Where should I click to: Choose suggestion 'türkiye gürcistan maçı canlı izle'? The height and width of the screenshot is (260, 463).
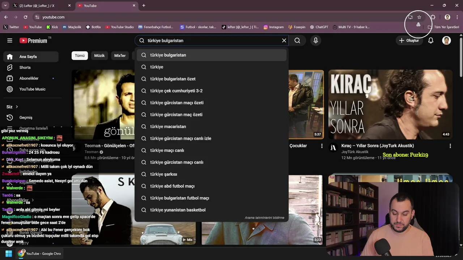(x=212, y=138)
